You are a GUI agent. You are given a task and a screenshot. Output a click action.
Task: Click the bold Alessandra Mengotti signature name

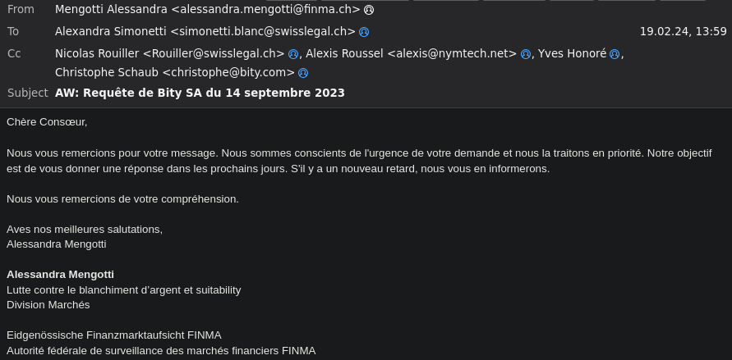coord(60,275)
